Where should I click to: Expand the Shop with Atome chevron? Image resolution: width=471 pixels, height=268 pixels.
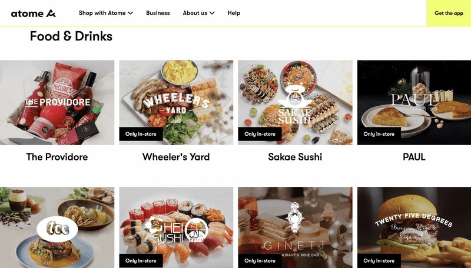[x=130, y=13]
